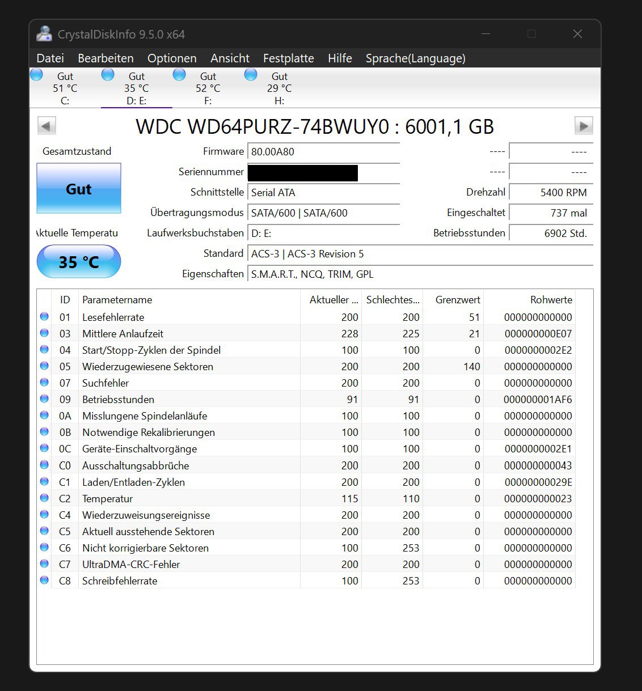Click status orb for Lesefehlerrate row
The width and height of the screenshot is (642, 691).
(x=44, y=317)
